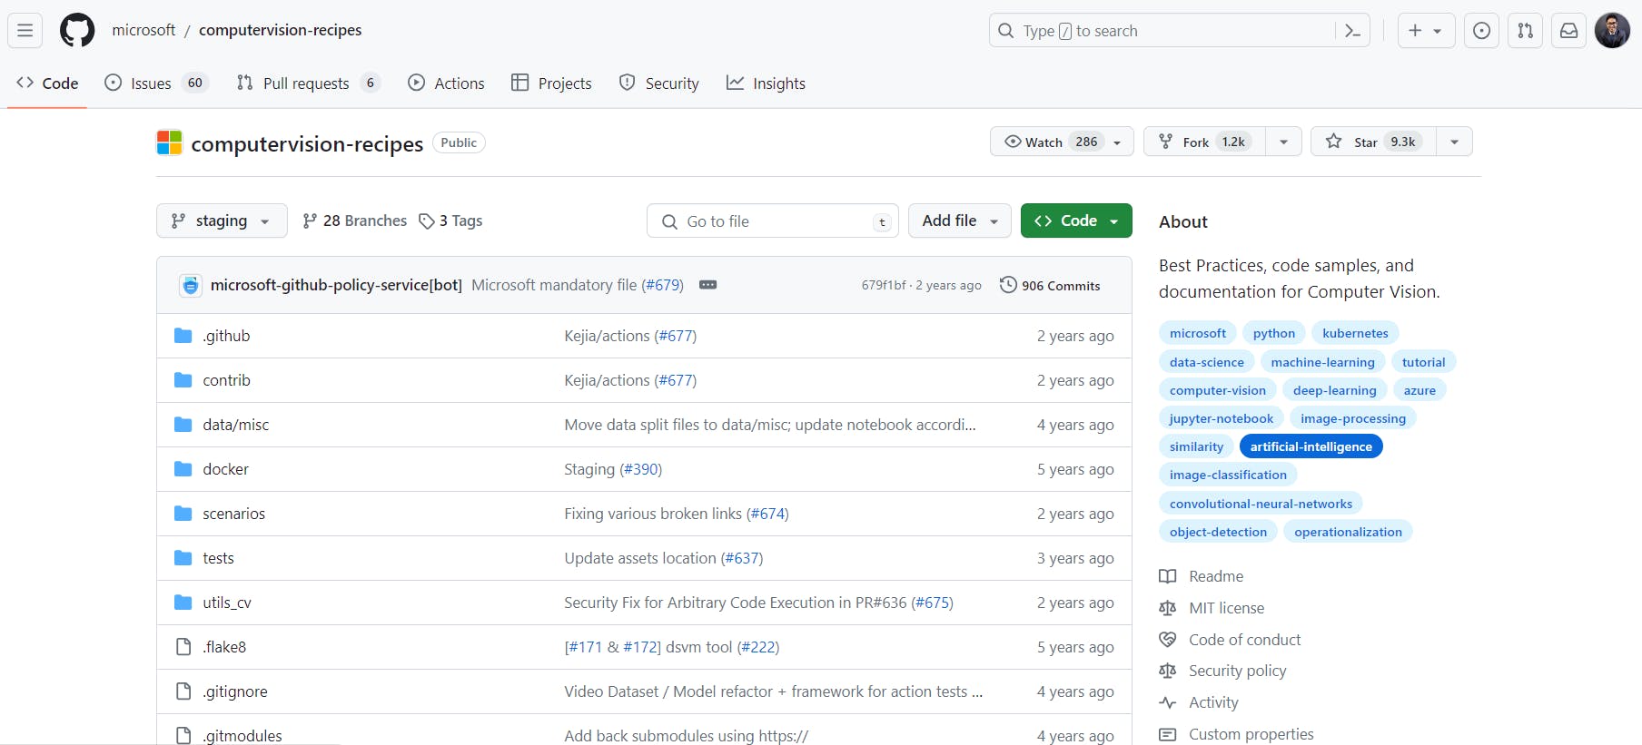Watch the repository

(x=1062, y=142)
